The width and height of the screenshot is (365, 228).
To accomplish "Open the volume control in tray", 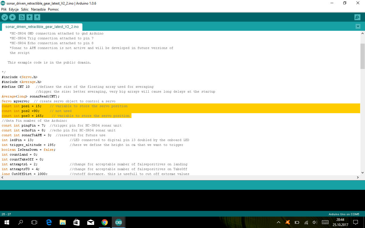I will (315, 222).
